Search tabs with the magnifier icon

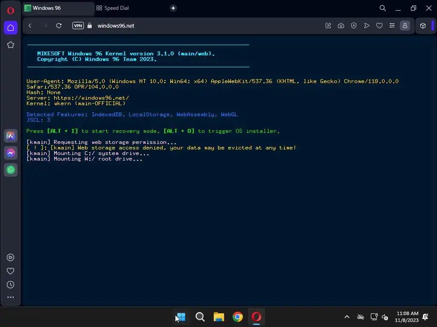(x=383, y=8)
